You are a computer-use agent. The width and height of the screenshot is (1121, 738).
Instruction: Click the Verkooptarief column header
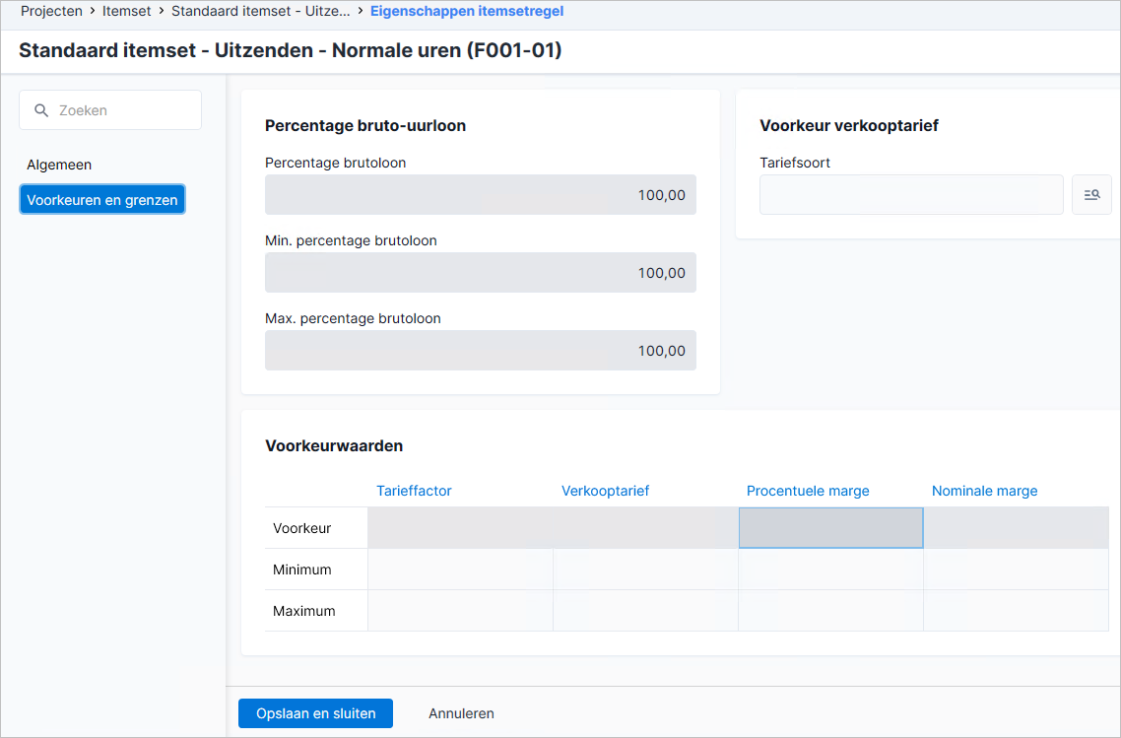click(605, 491)
